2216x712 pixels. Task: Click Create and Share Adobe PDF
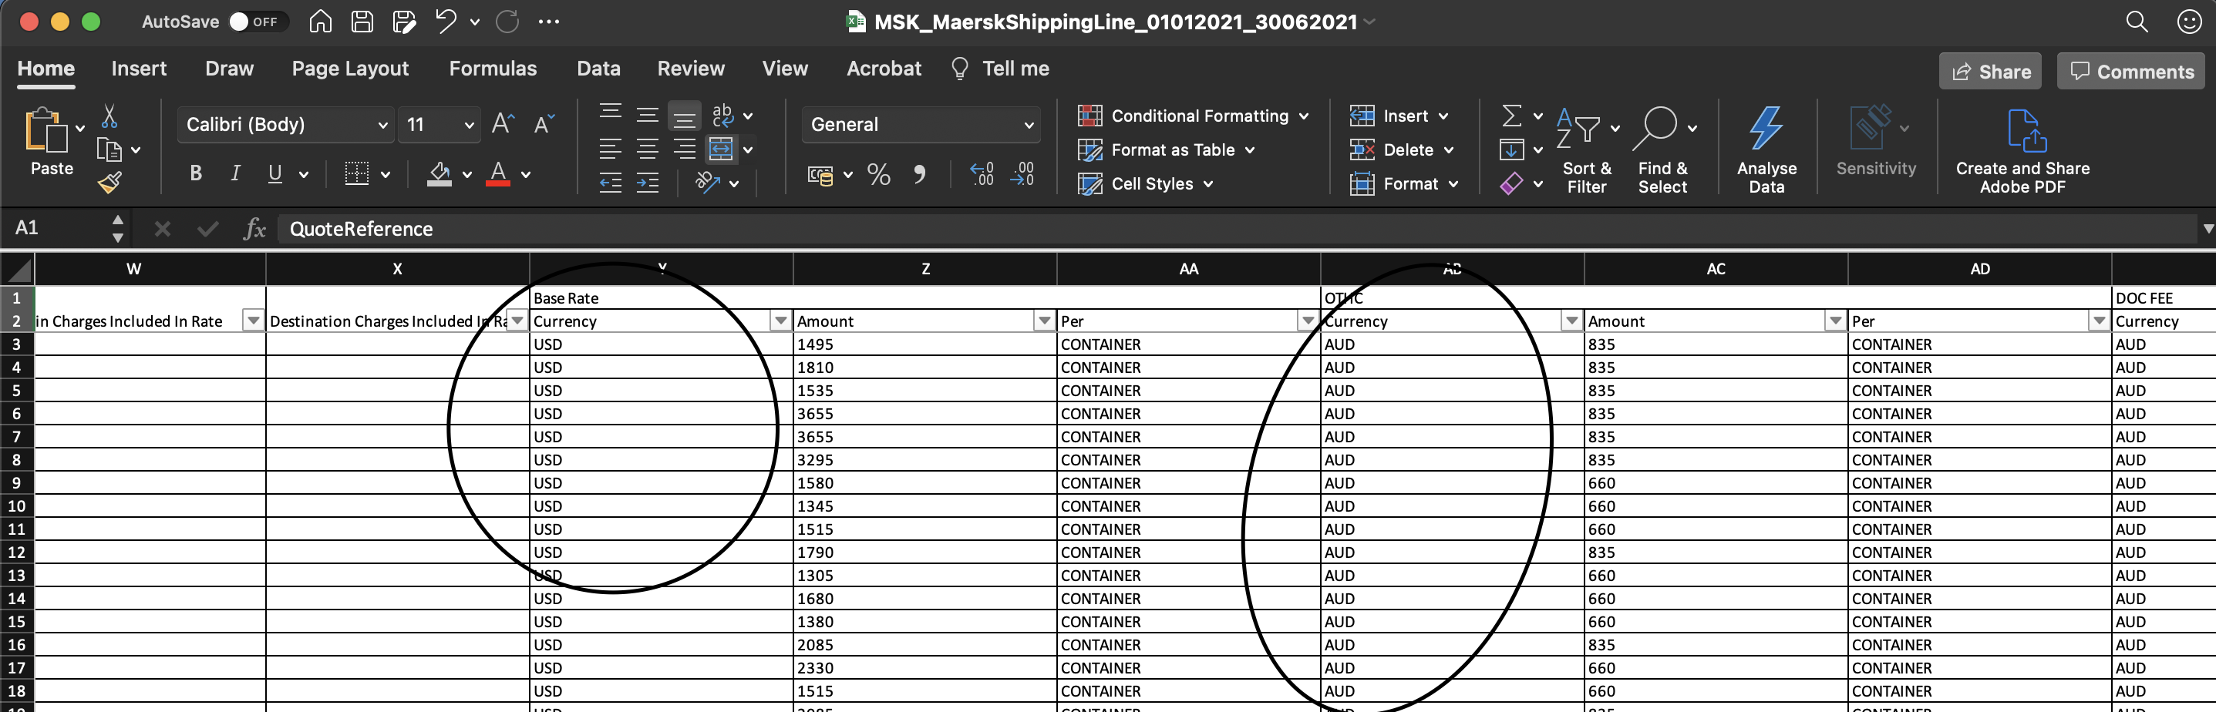pos(2022,150)
